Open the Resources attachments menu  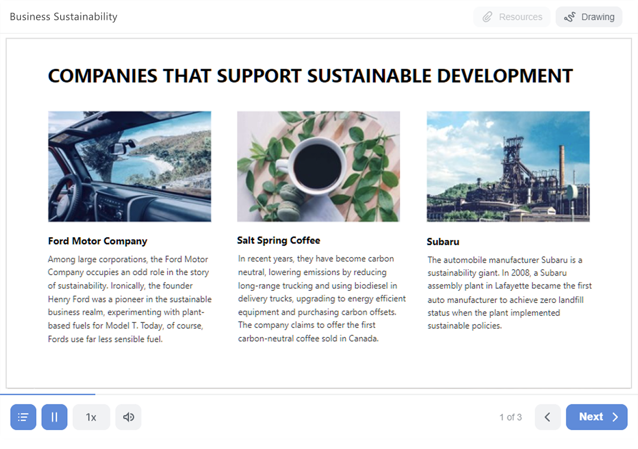(x=511, y=17)
